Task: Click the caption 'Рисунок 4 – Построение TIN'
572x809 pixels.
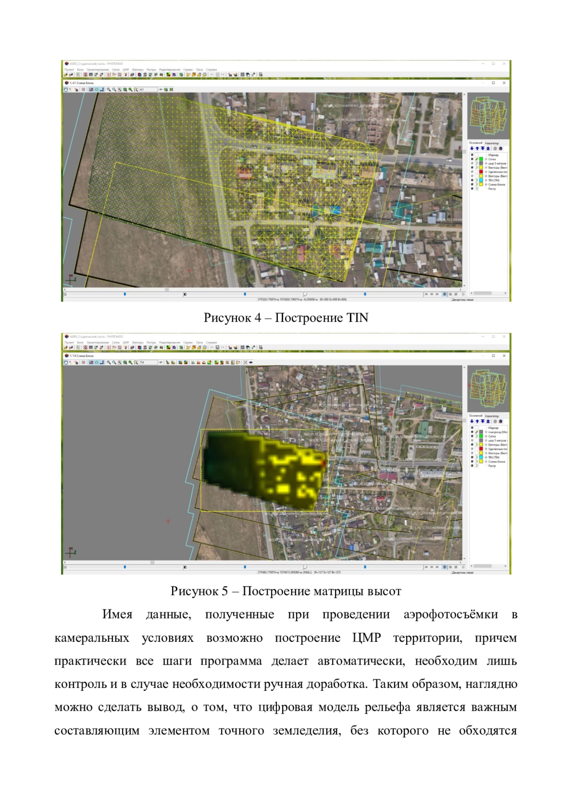Action: 286,318
